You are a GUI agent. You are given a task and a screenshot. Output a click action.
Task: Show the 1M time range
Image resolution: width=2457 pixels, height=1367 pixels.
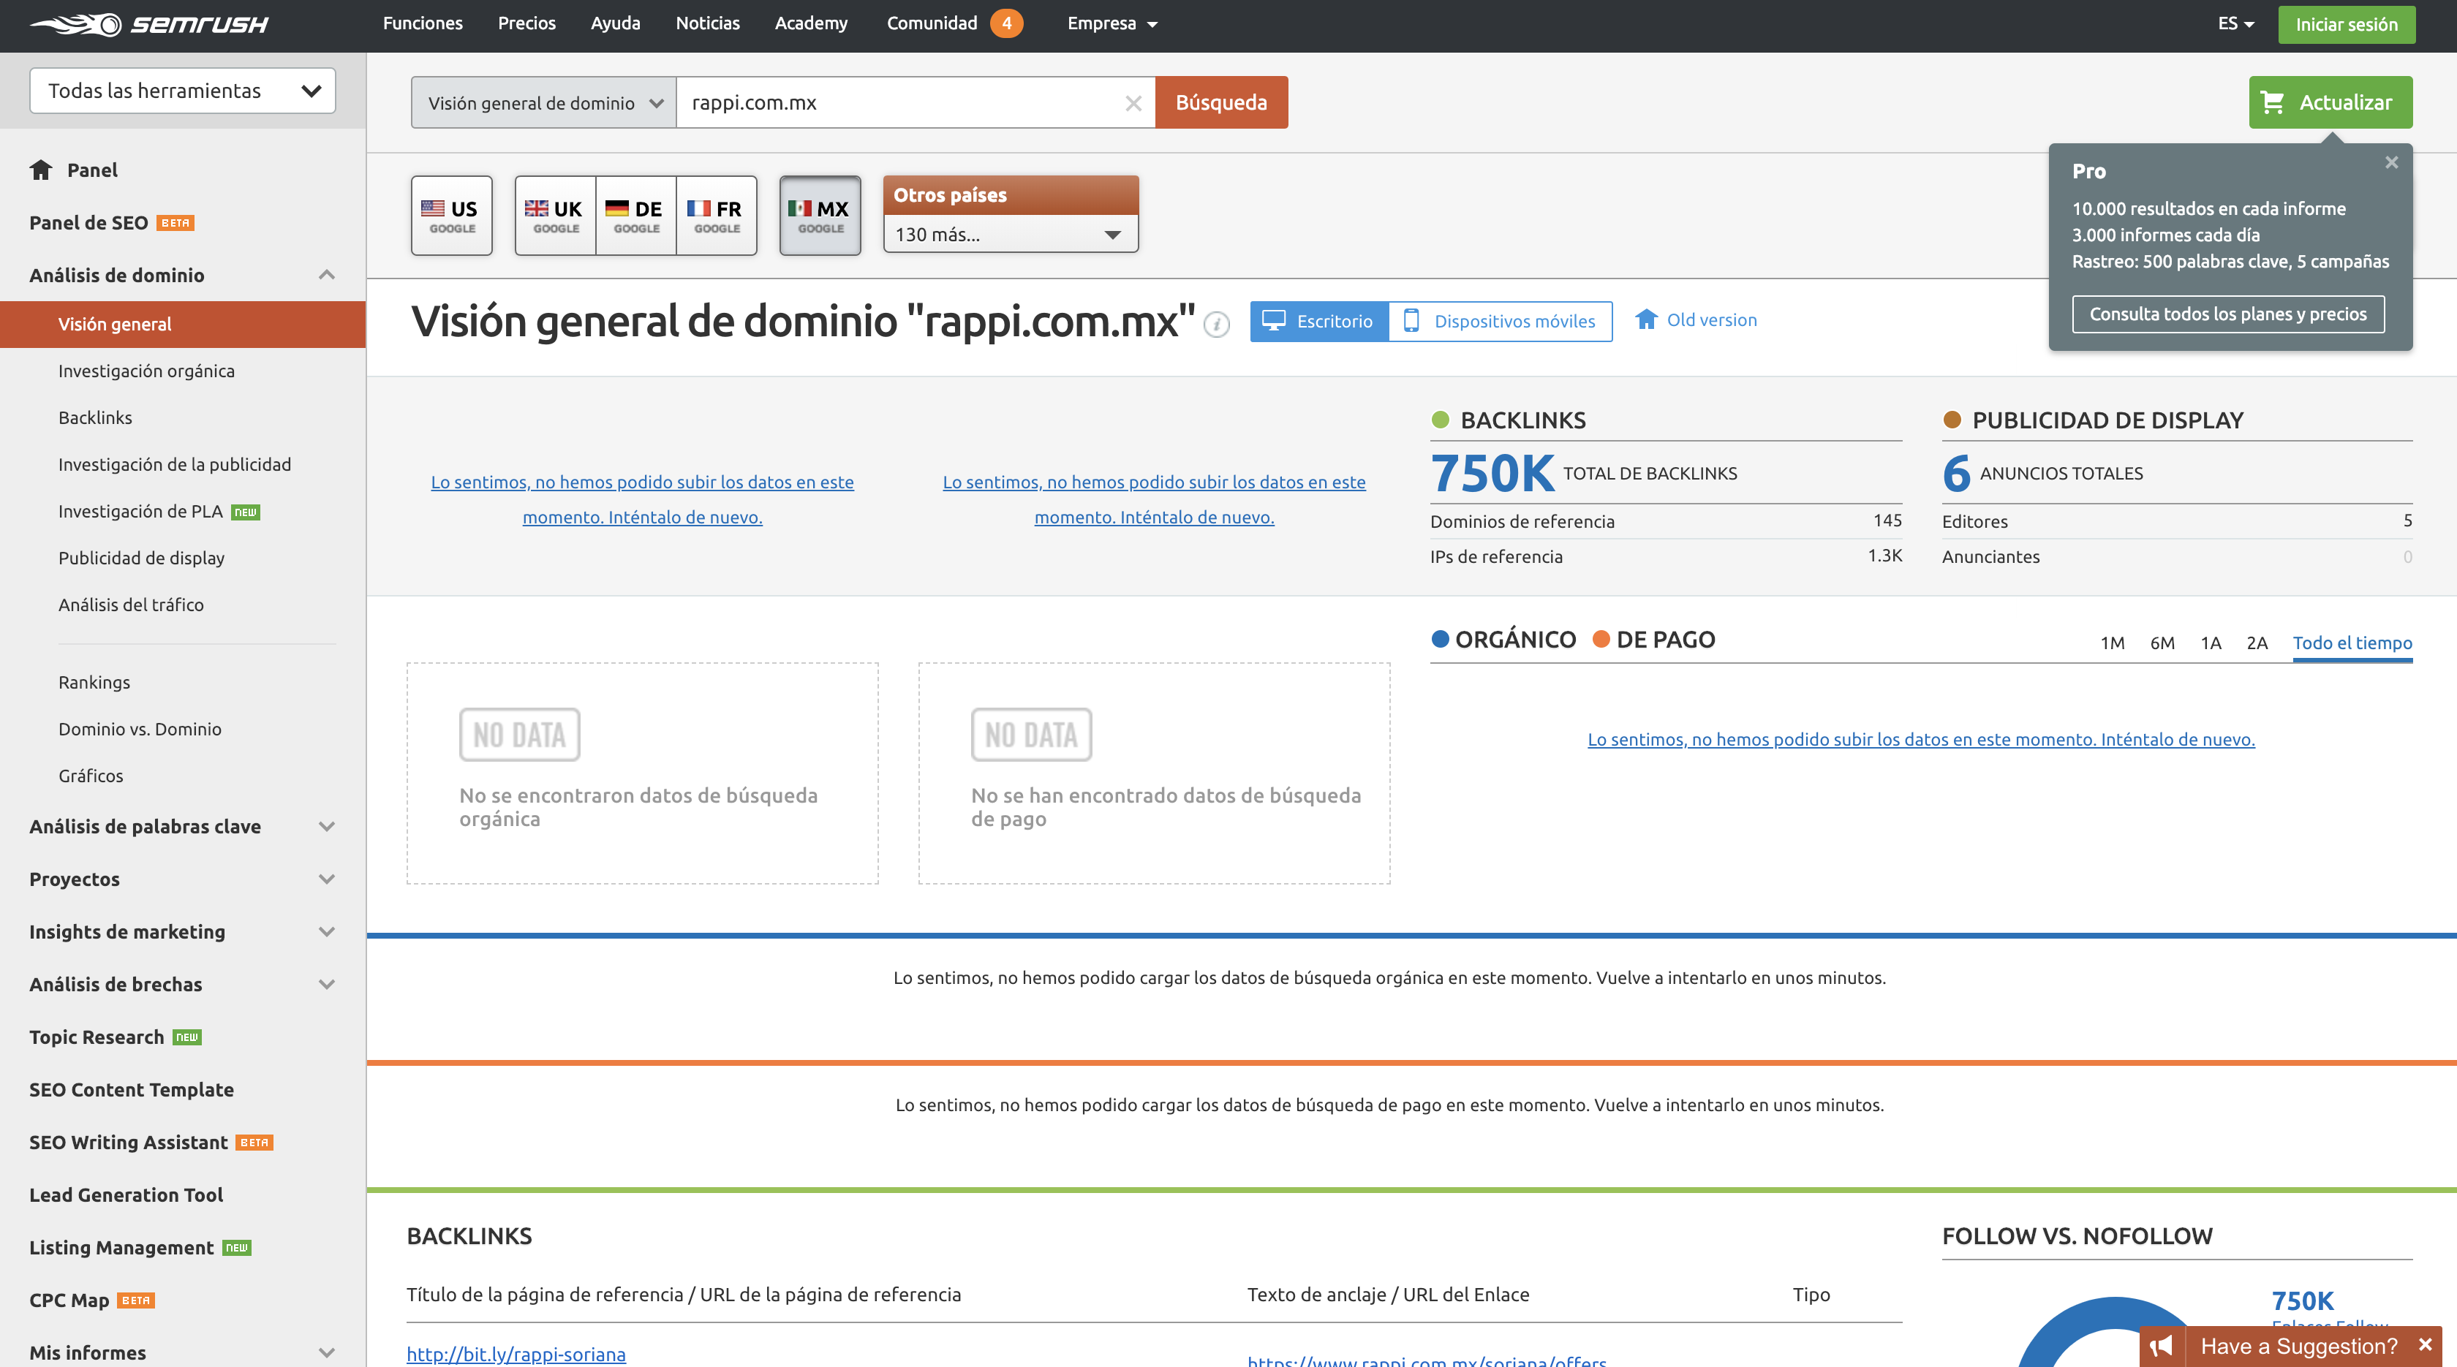click(2112, 643)
